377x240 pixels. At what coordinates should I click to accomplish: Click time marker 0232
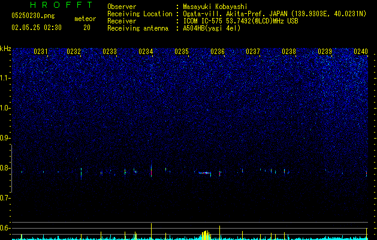coord(74,52)
